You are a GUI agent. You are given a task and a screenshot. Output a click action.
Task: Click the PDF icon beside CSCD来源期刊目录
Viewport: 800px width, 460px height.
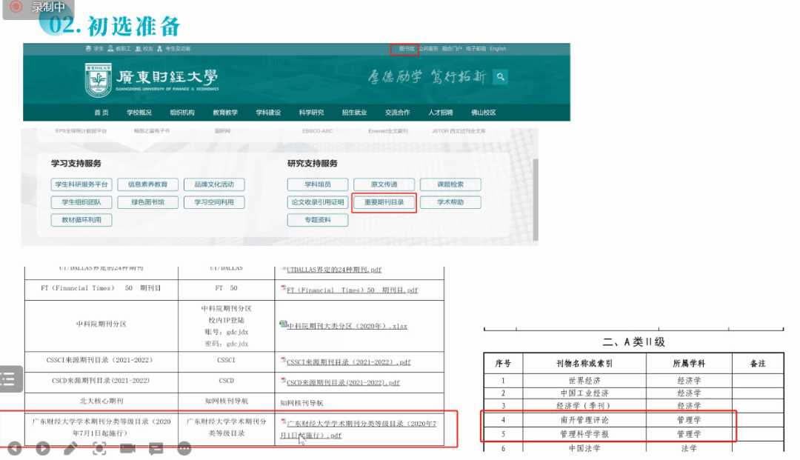(x=283, y=381)
